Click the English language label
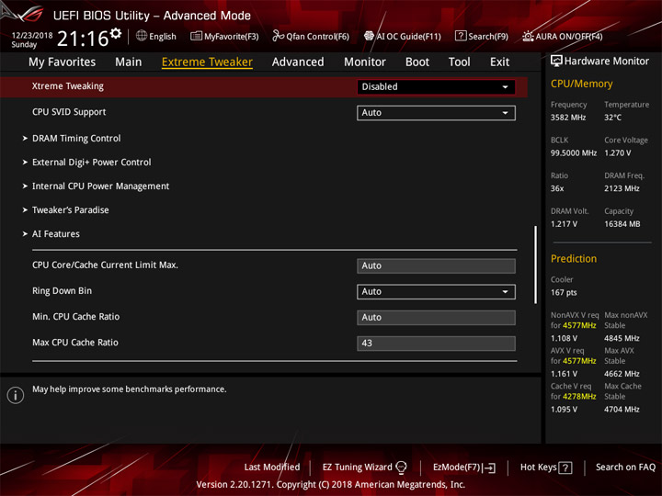This screenshot has height=496, width=662. click(163, 37)
